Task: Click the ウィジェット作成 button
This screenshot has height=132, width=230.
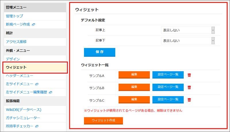Action: click(103, 120)
